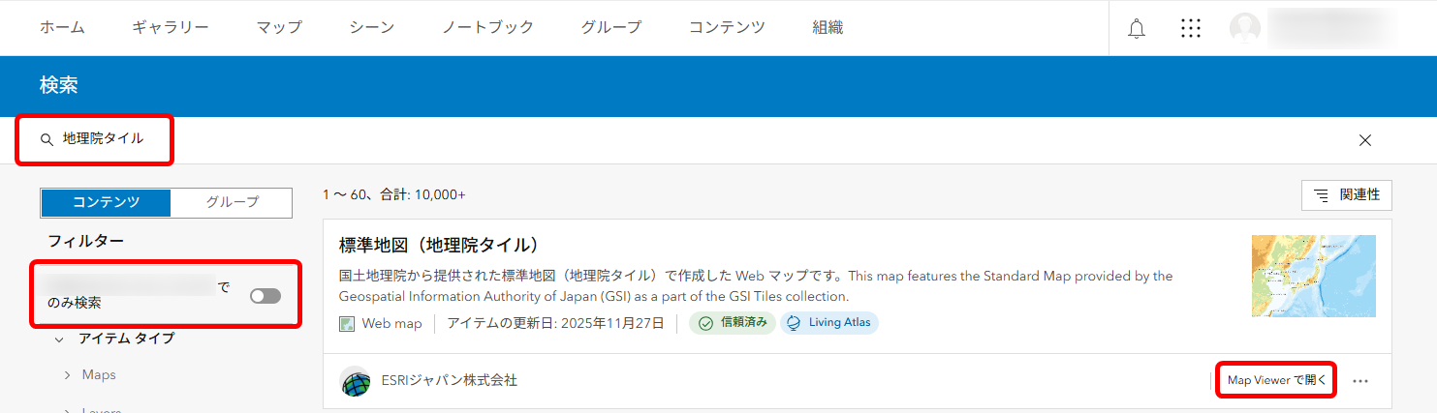Collapse the アイテム タイプ filter section

coord(59,339)
